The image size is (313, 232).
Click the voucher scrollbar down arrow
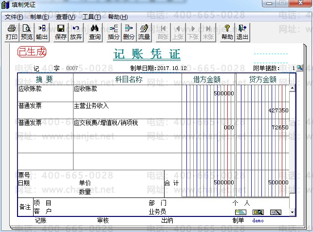292,213
